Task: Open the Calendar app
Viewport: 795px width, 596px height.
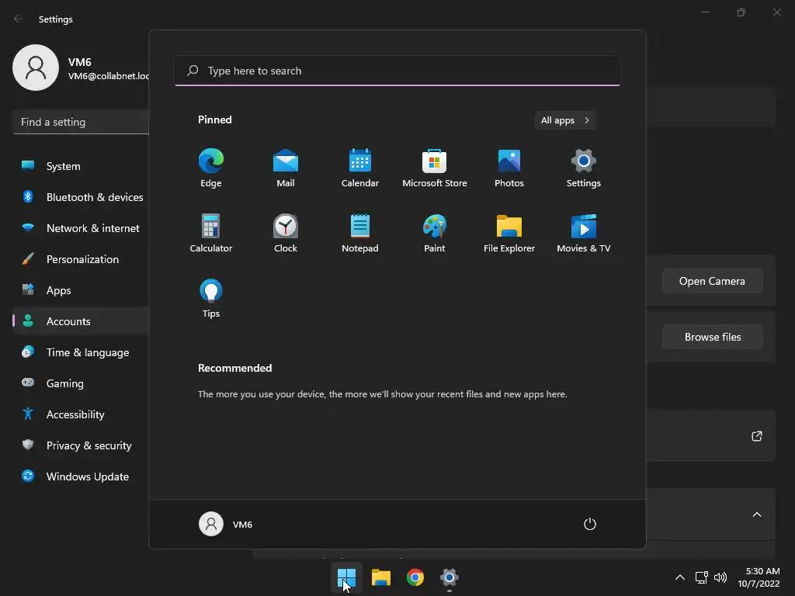Action: point(360,168)
